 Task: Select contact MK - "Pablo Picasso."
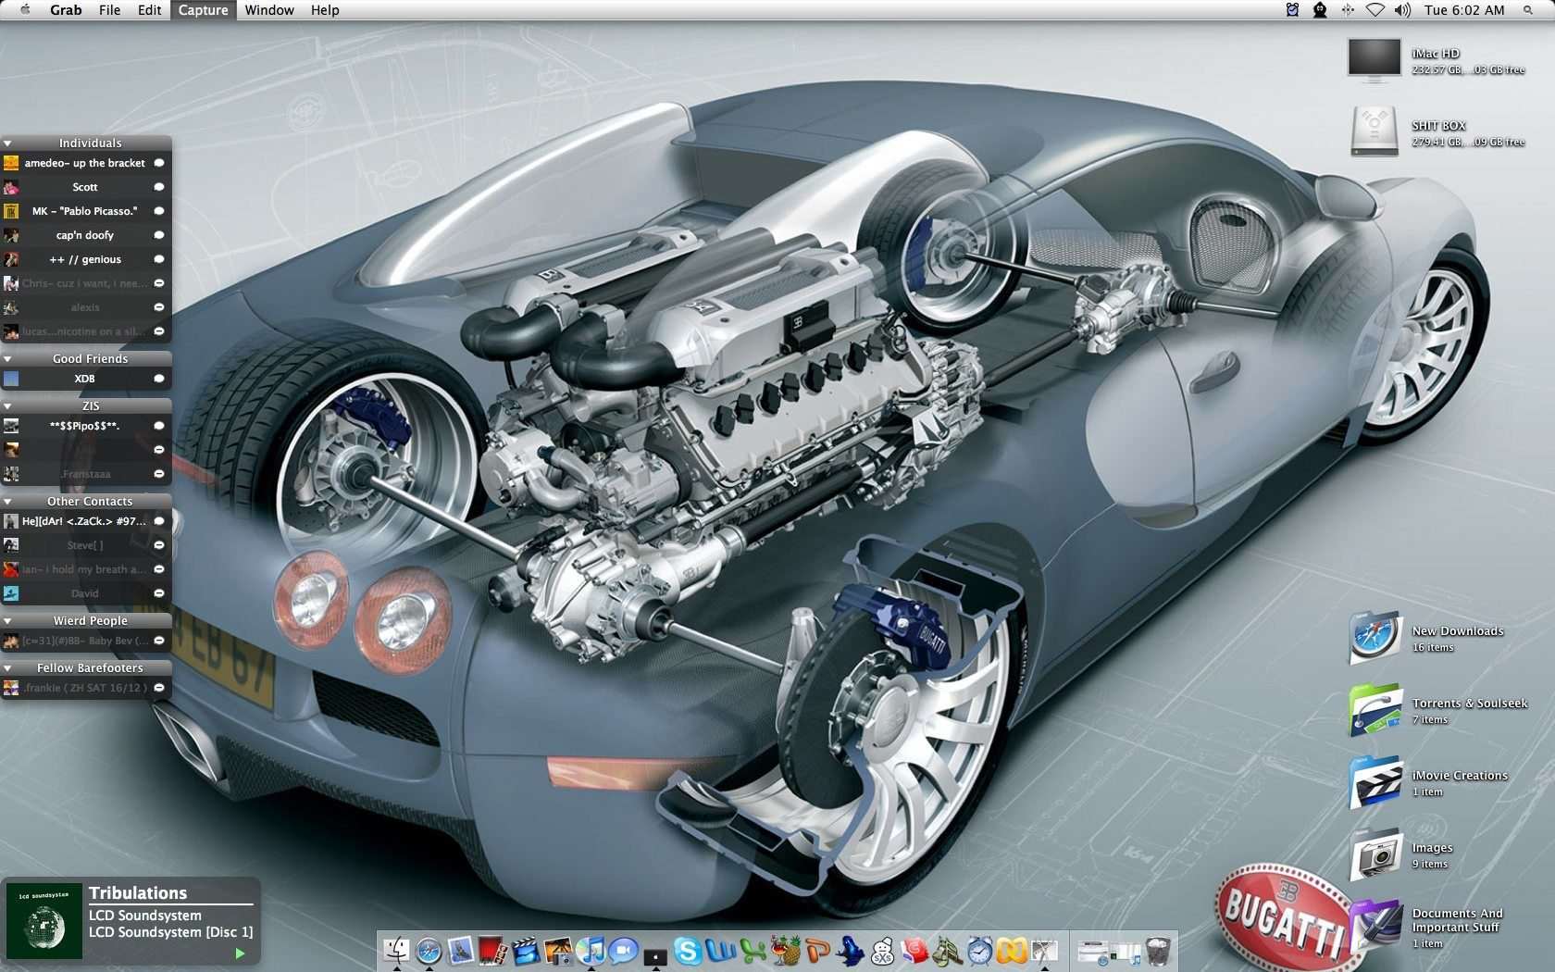[x=86, y=211]
